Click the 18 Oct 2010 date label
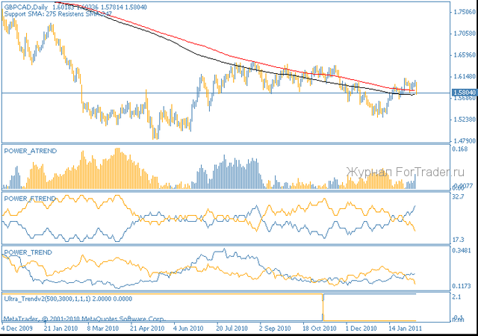Viewport: 478px width, 336px height. 319,329
